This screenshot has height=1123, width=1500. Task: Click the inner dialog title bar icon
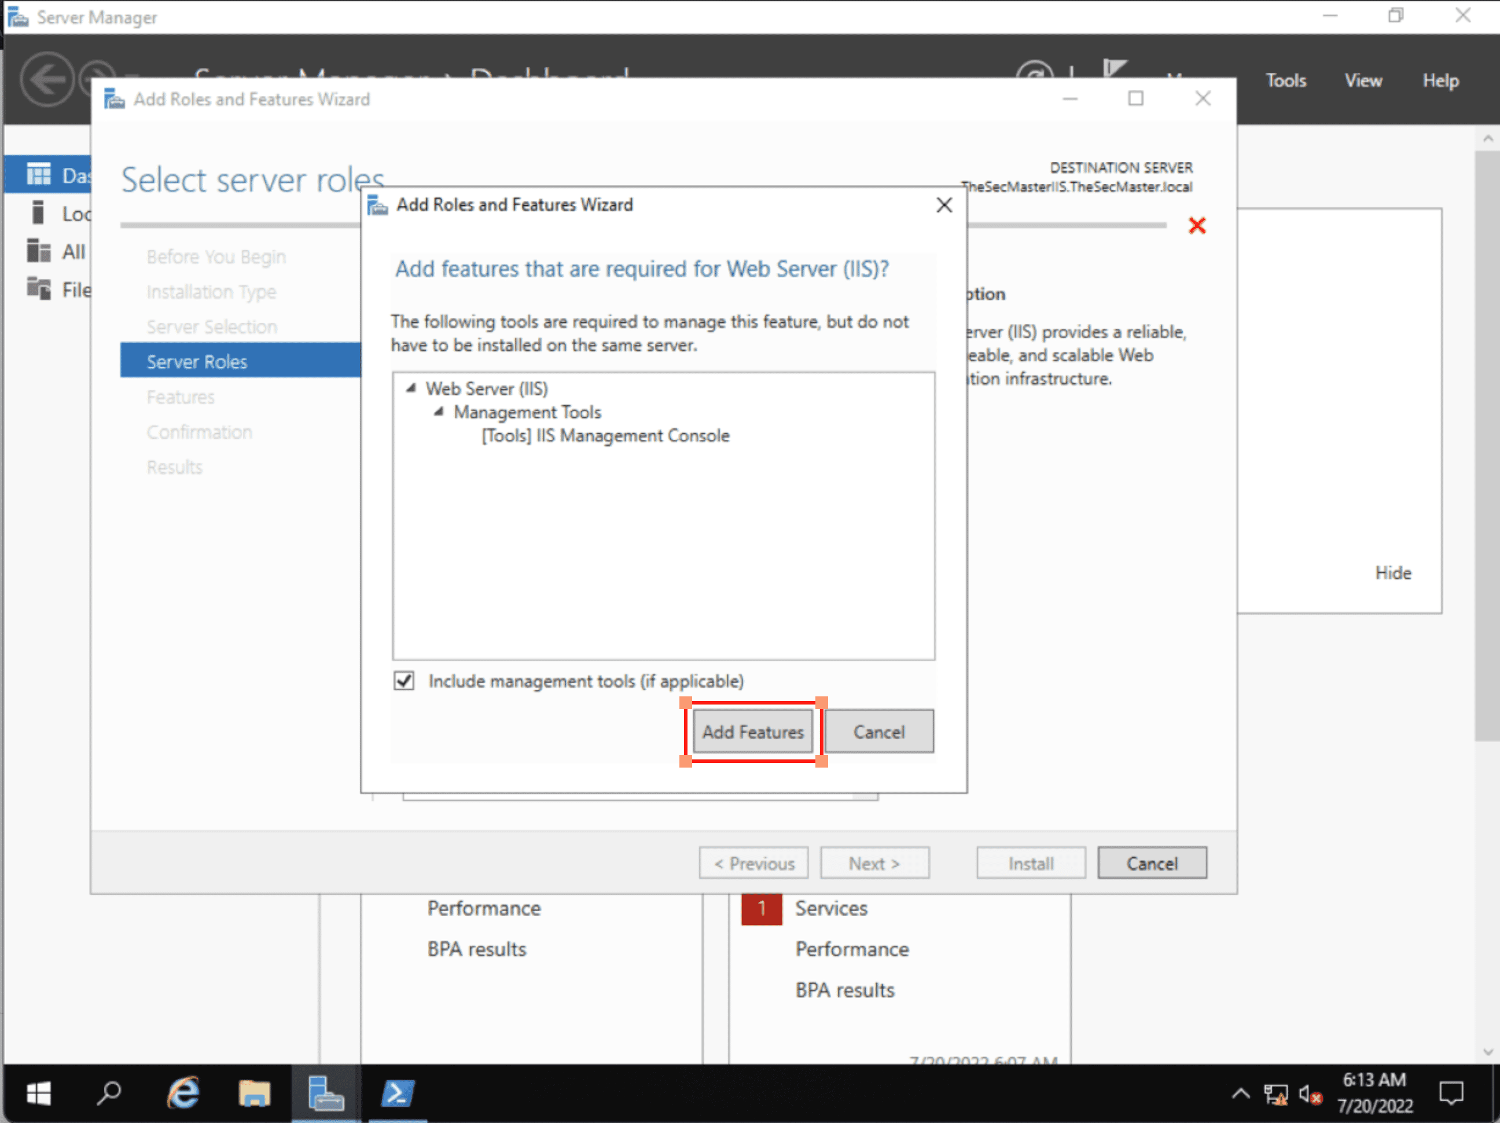coord(377,205)
